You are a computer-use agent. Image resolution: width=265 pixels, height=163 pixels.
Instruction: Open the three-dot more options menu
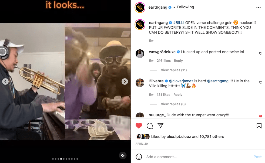pos(259,8)
